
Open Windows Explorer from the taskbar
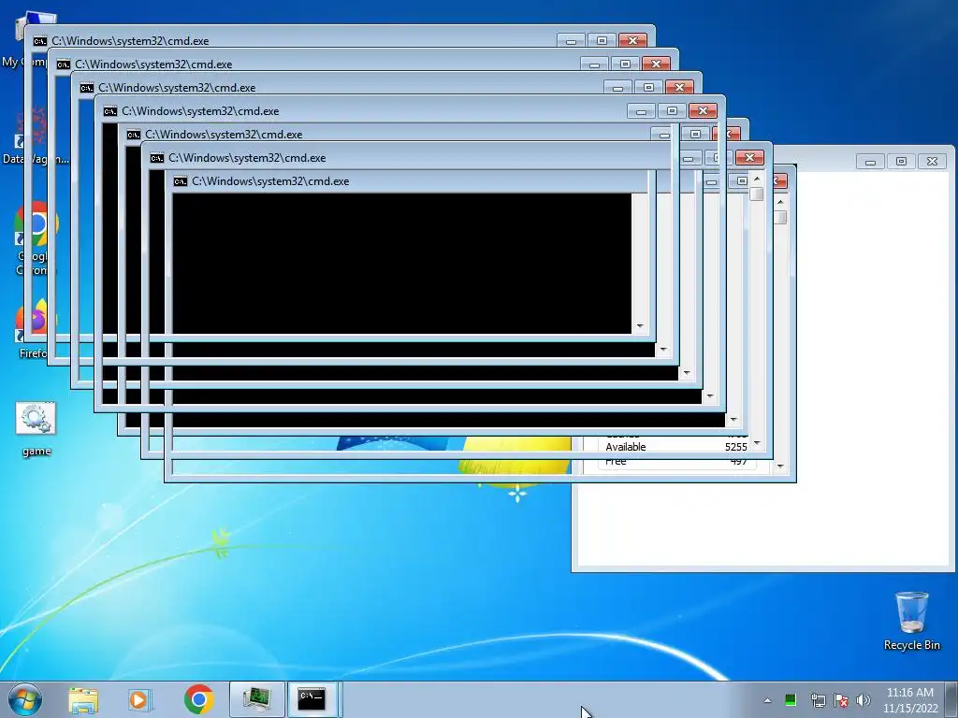pos(83,699)
